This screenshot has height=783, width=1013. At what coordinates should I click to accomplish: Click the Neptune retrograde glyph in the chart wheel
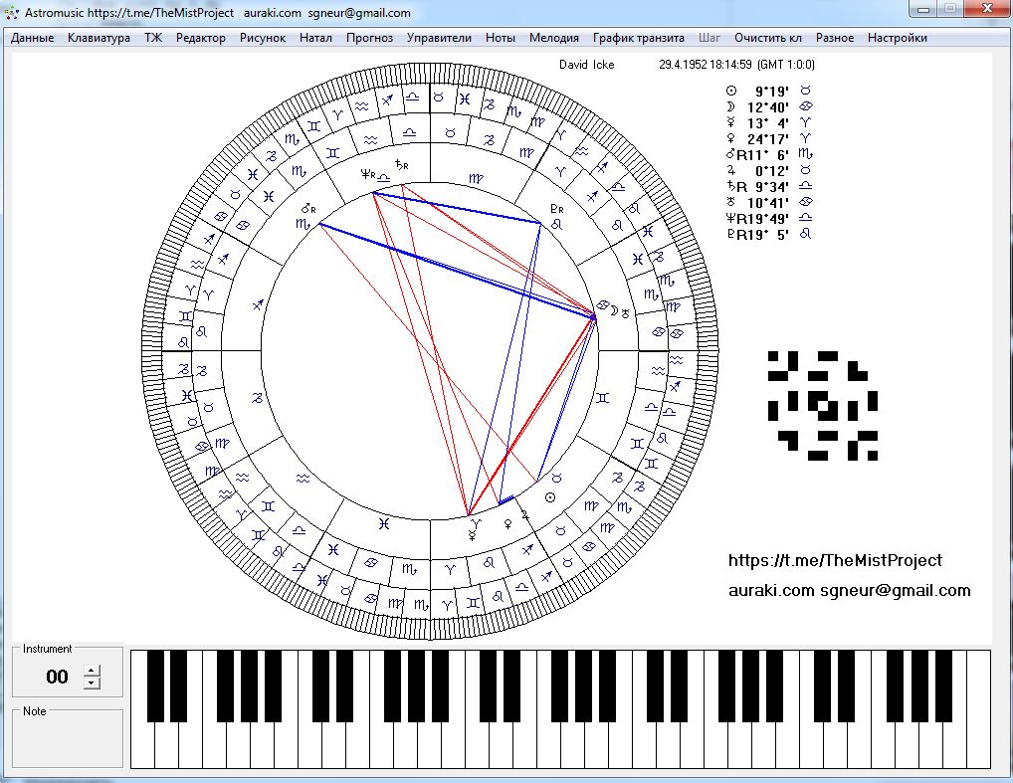pos(368,175)
